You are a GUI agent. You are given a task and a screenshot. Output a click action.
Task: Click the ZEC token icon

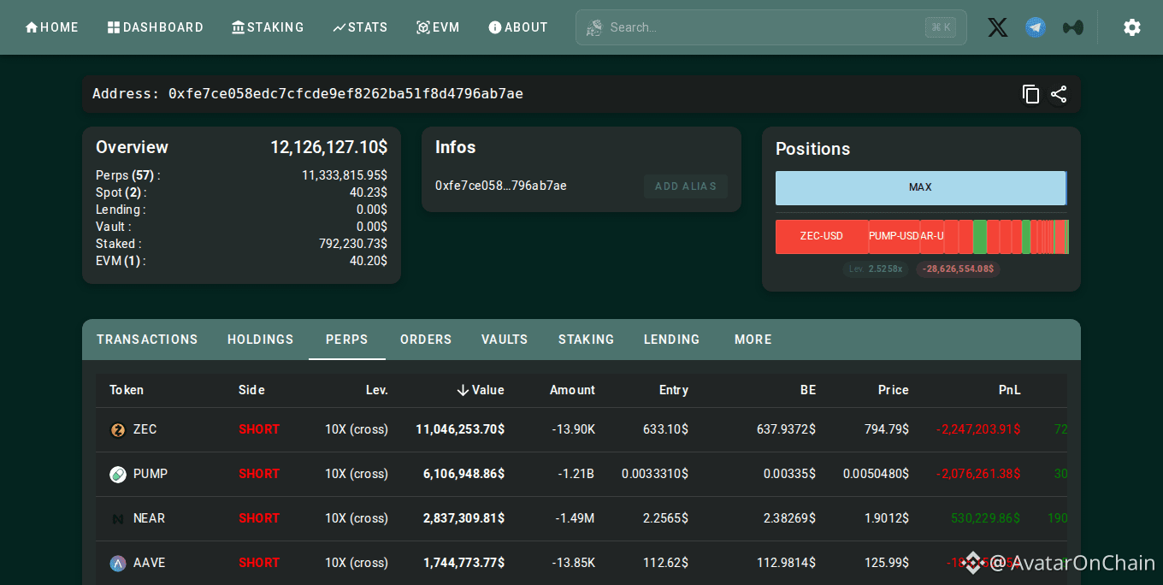tap(118, 430)
